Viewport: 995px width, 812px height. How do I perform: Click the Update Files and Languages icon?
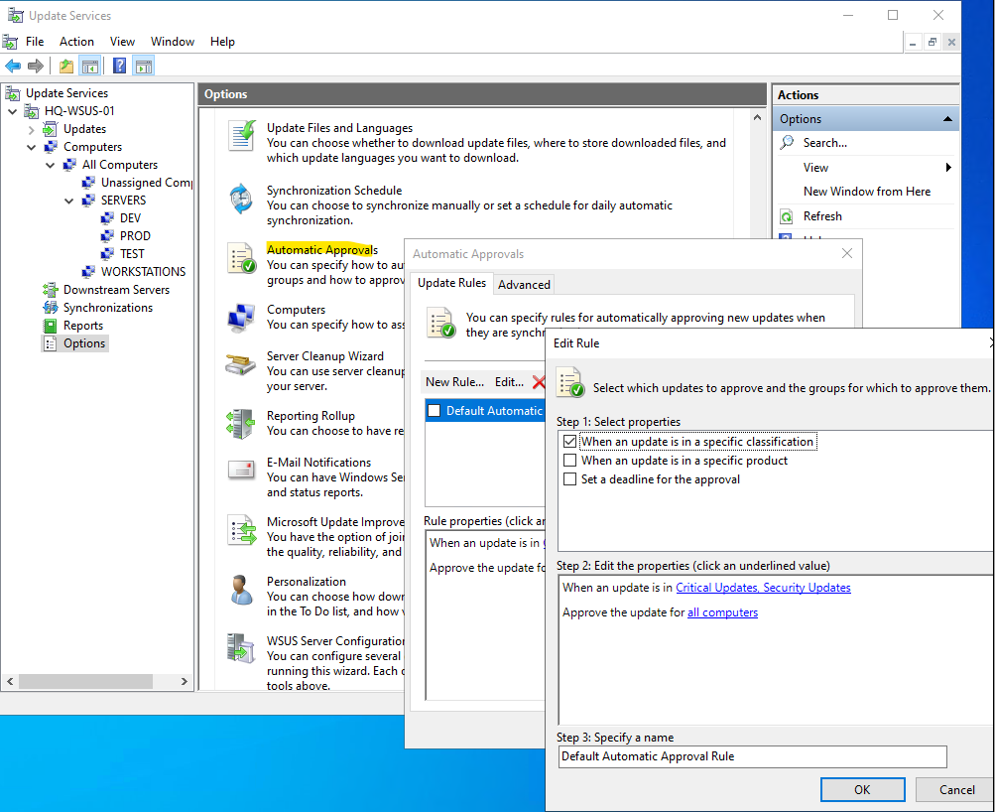tap(241, 135)
